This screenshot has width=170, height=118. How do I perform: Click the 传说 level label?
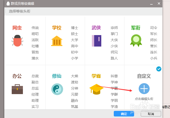tap(35, 28)
